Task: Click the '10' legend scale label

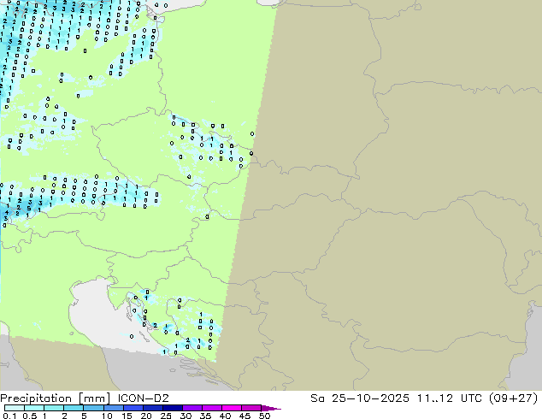Action: coord(107,416)
